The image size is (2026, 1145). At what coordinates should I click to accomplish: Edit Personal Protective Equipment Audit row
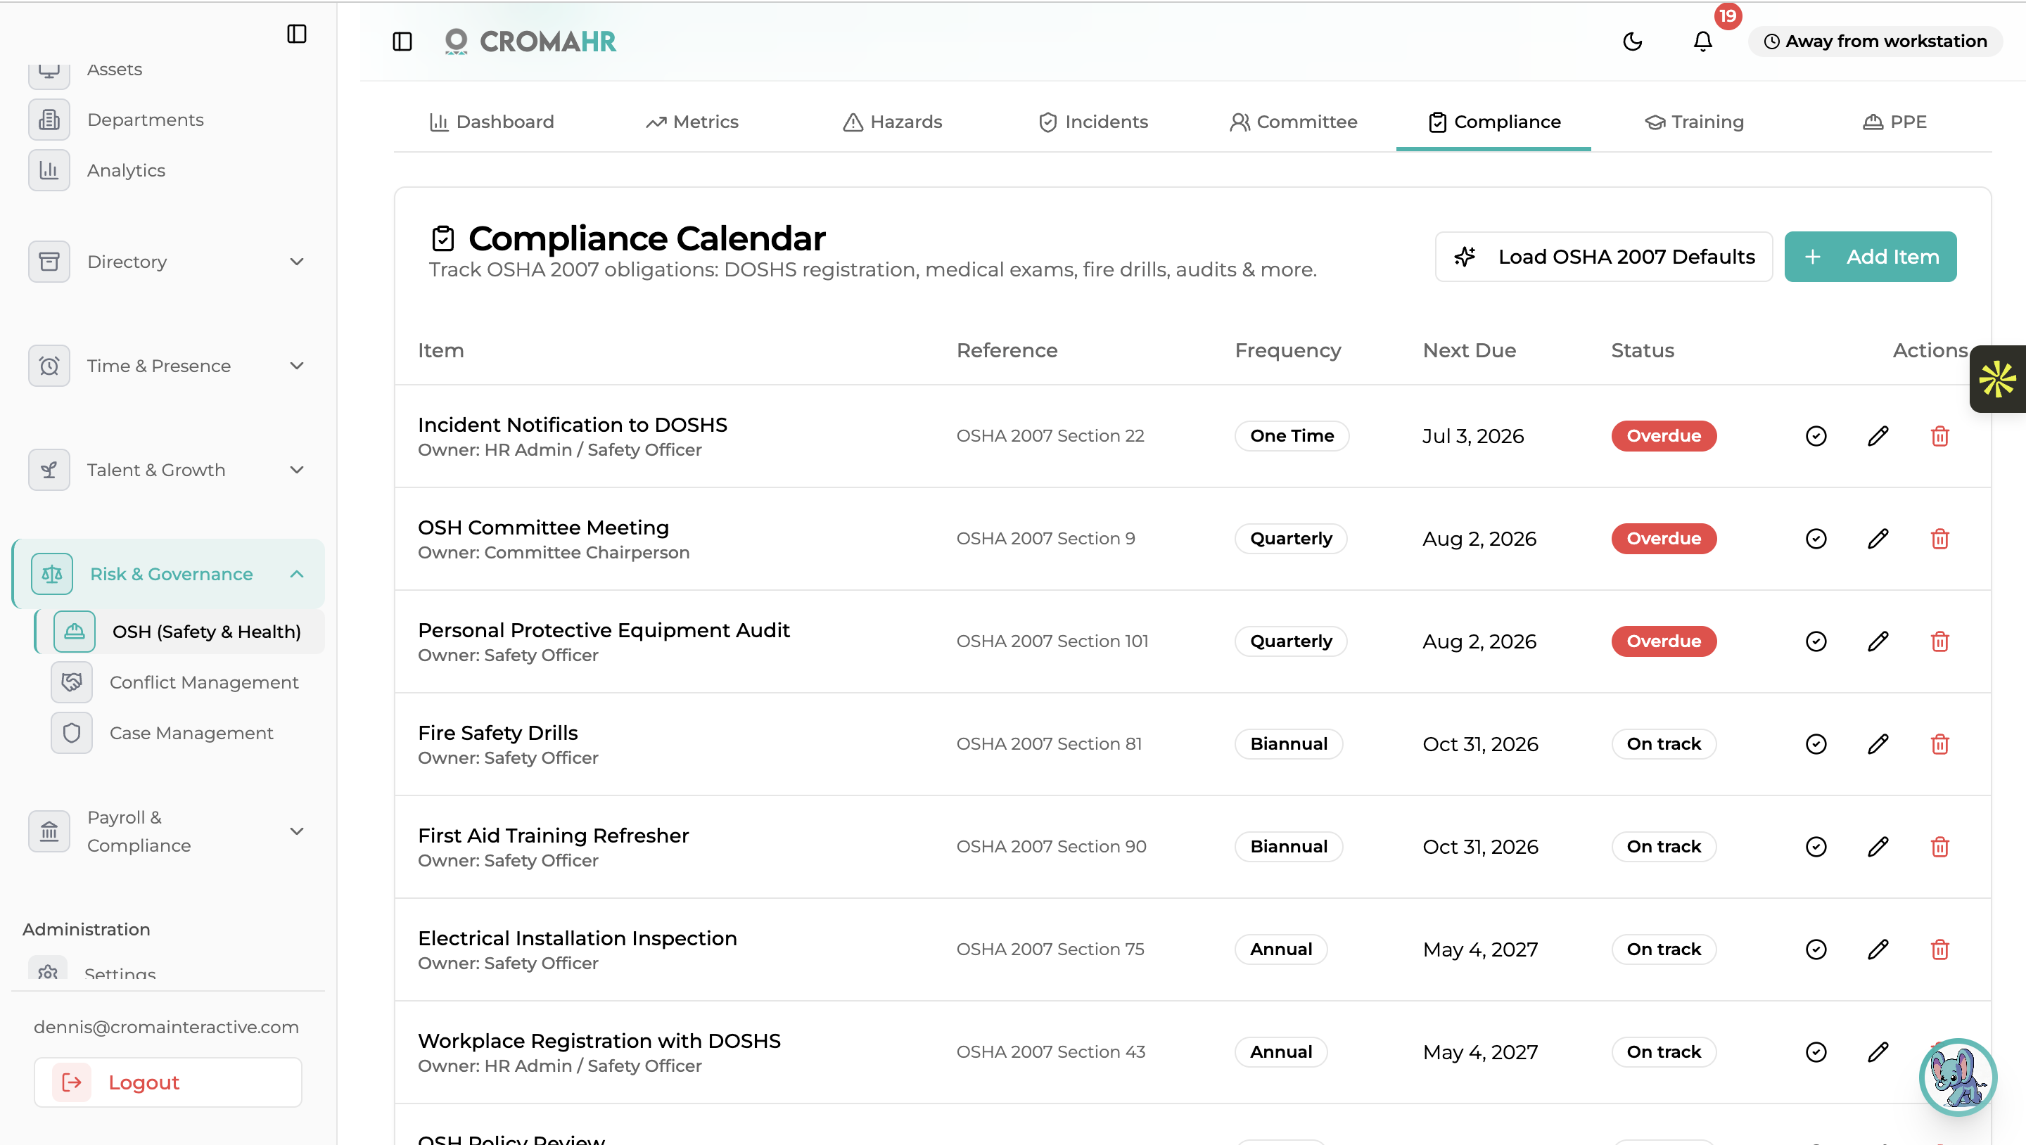(x=1878, y=641)
